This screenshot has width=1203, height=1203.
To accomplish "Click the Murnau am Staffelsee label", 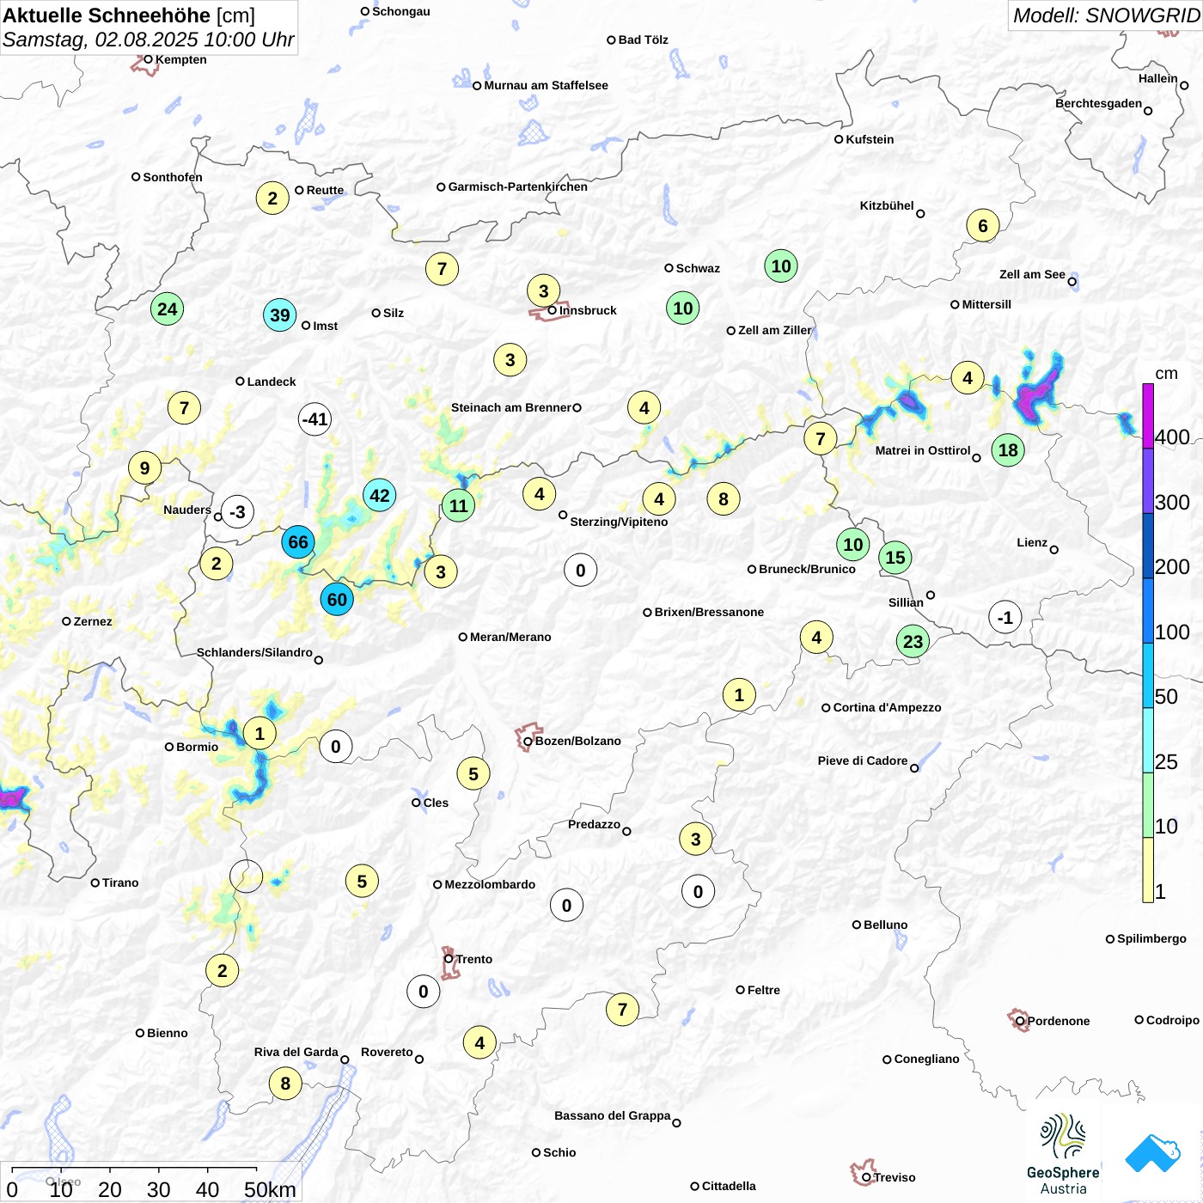I will click(546, 85).
